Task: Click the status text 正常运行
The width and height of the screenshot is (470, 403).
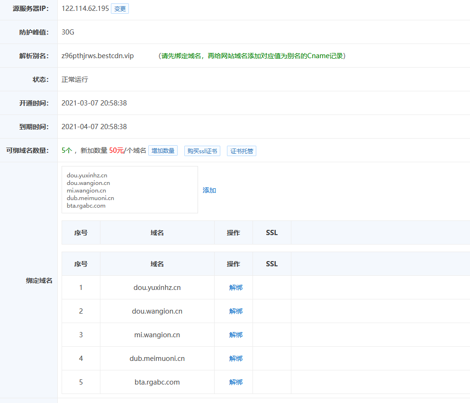Action: 73,79
